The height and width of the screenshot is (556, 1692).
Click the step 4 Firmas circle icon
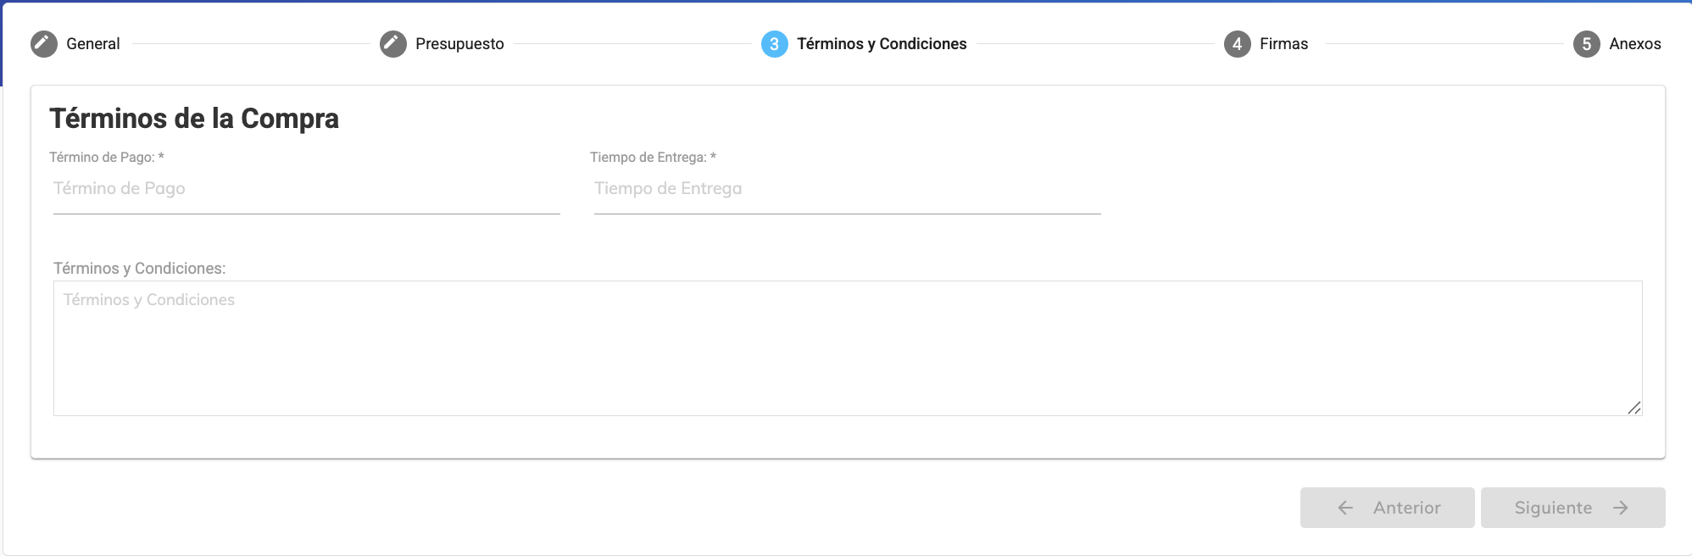click(1238, 44)
